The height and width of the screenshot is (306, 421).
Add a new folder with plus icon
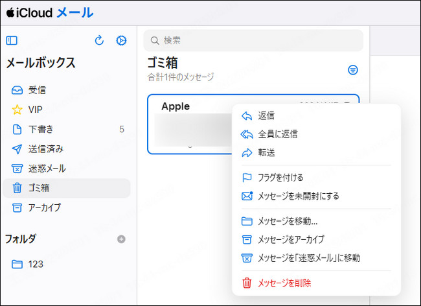(x=121, y=239)
